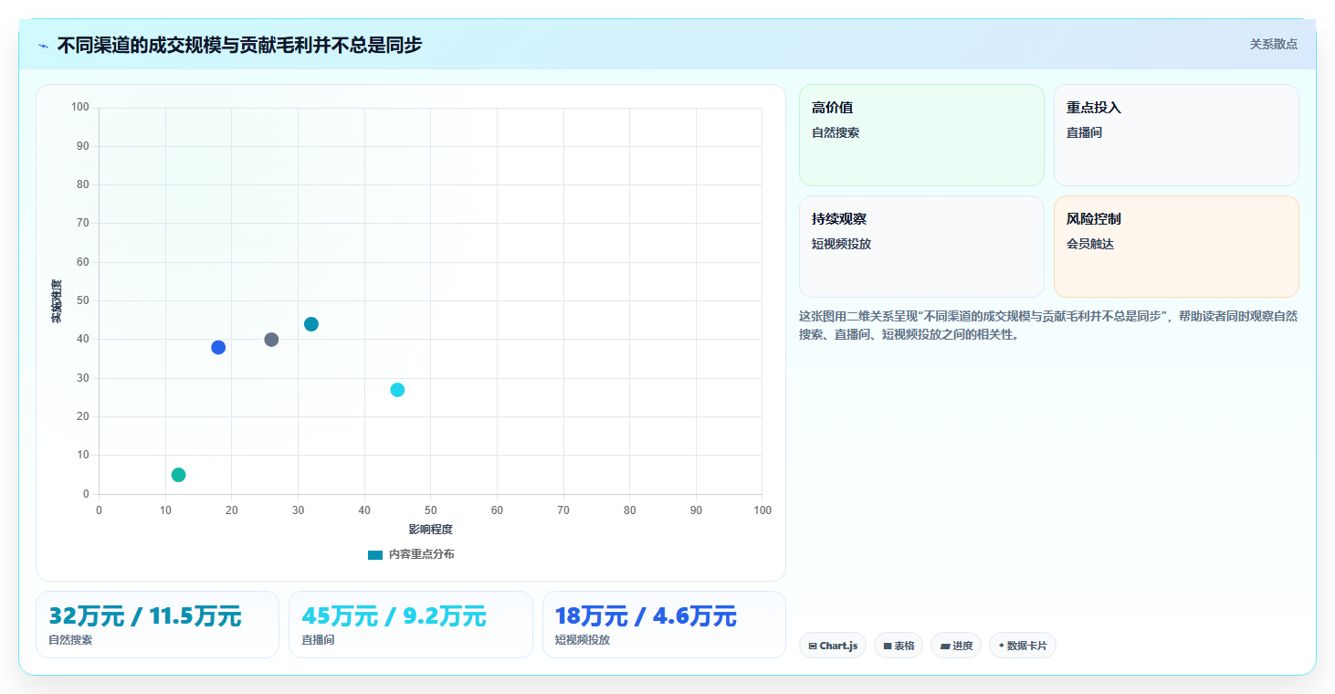Open the 持续观察 quadrant card
Screen dimensions: 1335x694
921,247
